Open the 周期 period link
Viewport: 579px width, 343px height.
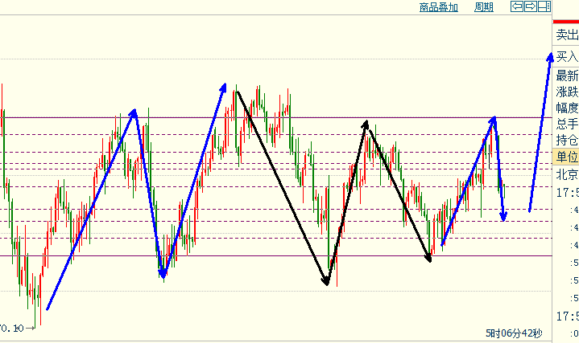tap(484, 7)
